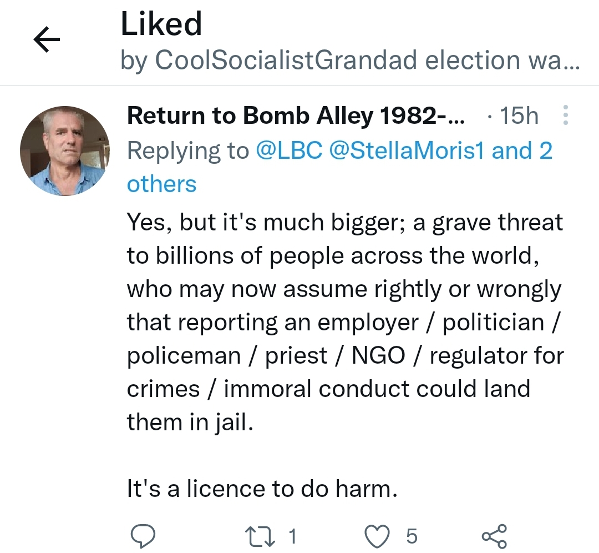Tap the "Return to Bomb Alley 1982" name
The width and height of the screenshot is (599, 553).
[296, 115]
